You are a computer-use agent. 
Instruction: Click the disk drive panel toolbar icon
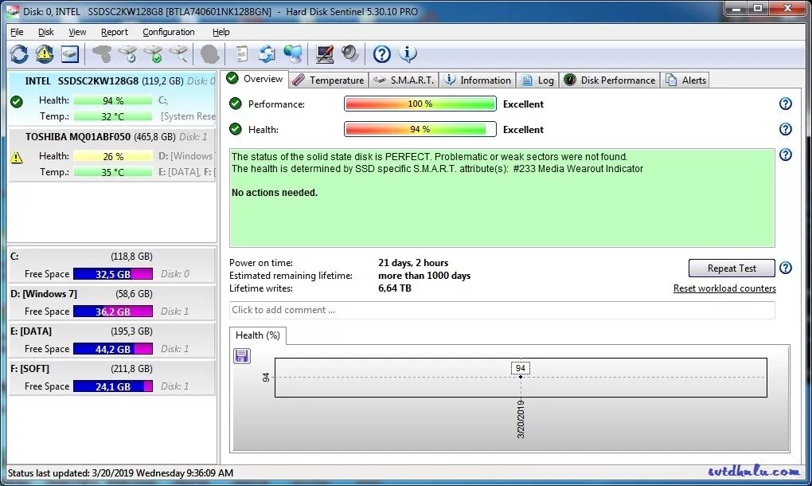70,54
